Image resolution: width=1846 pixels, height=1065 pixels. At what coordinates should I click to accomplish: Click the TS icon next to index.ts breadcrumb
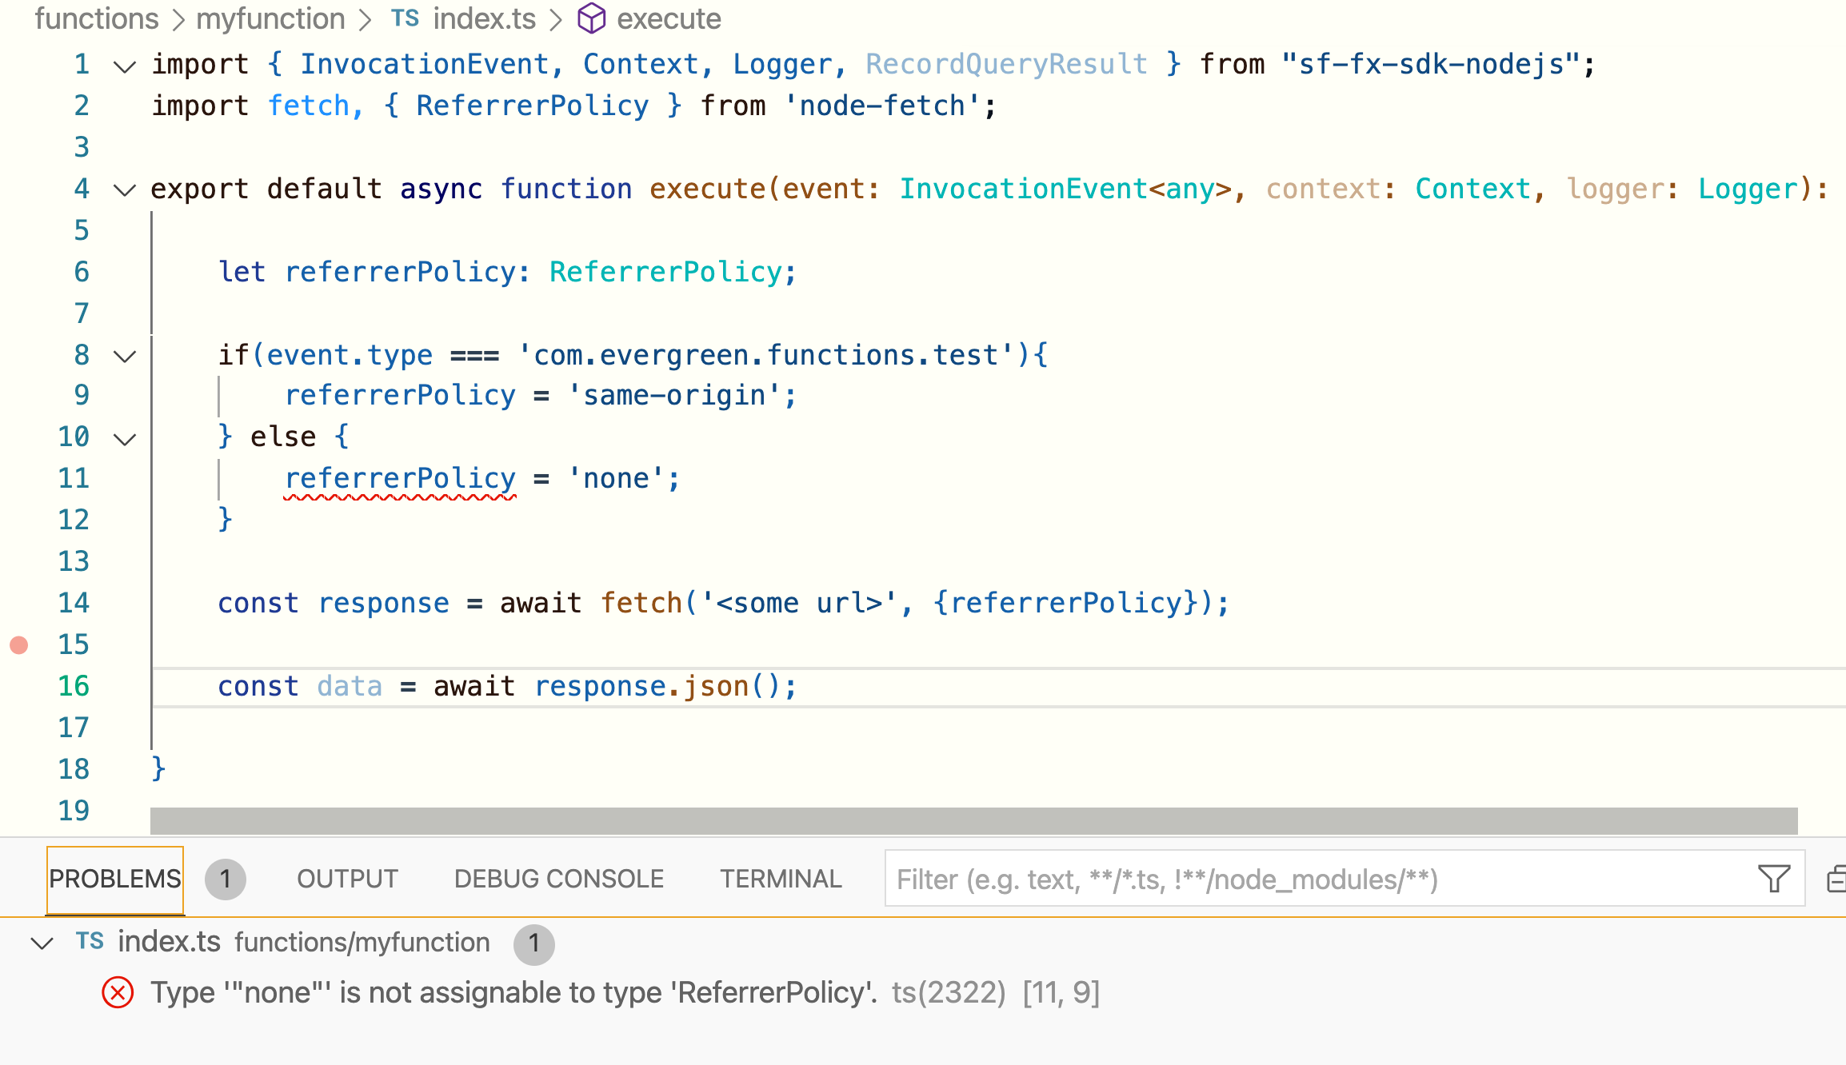tap(405, 18)
